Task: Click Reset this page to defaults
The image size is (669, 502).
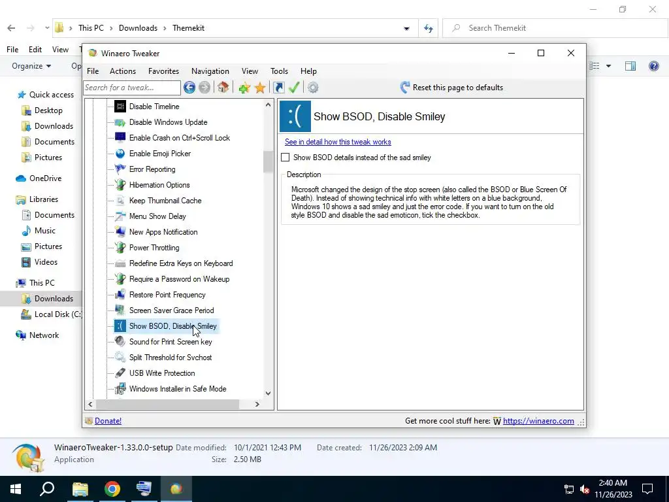Action: pyautogui.click(x=451, y=88)
